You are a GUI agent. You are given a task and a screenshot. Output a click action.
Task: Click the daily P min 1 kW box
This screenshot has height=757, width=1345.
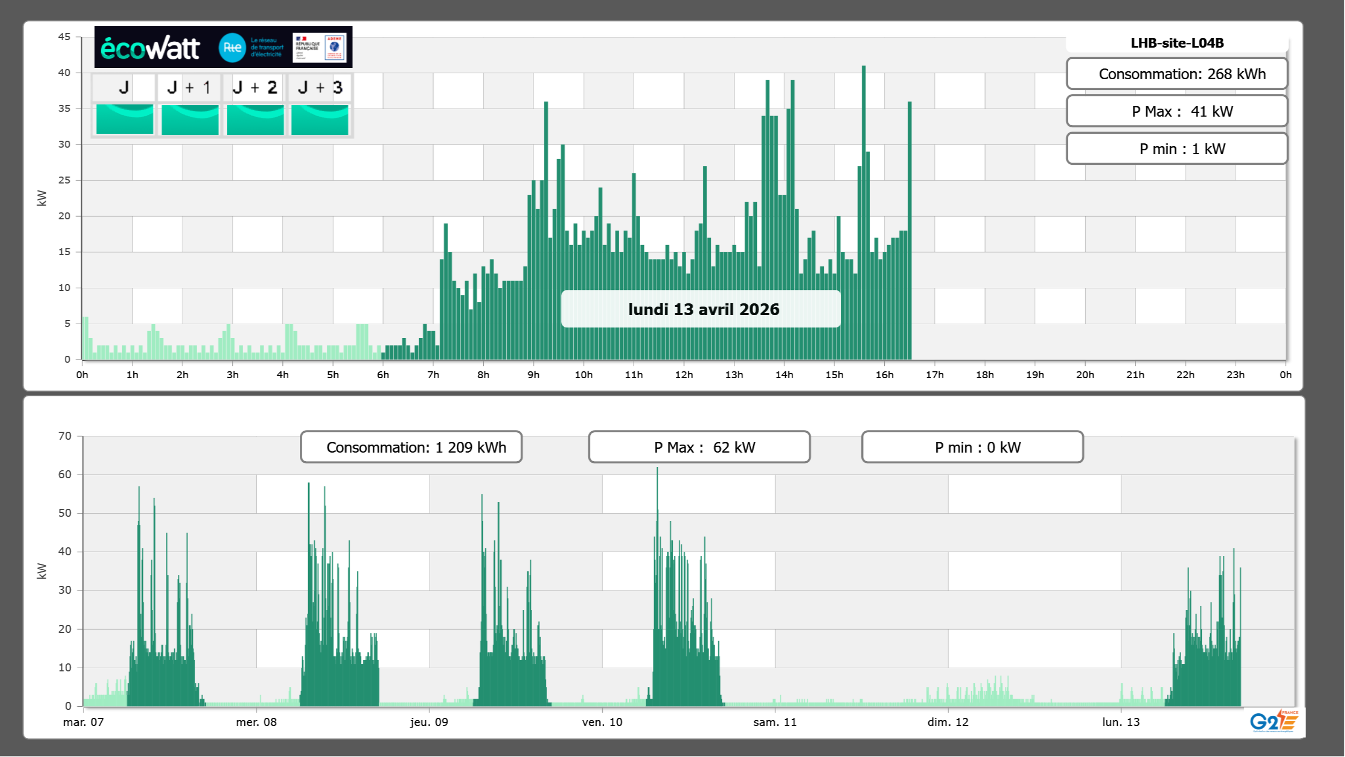1177,149
